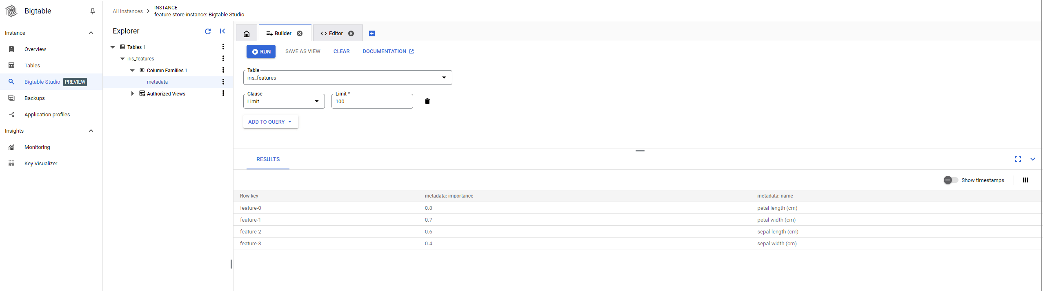Collapse the results pane chevron
This screenshot has height=291, width=1043.
(1033, 159)
